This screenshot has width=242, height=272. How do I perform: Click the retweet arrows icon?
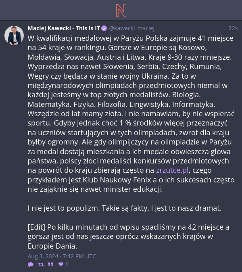[41, 264]
